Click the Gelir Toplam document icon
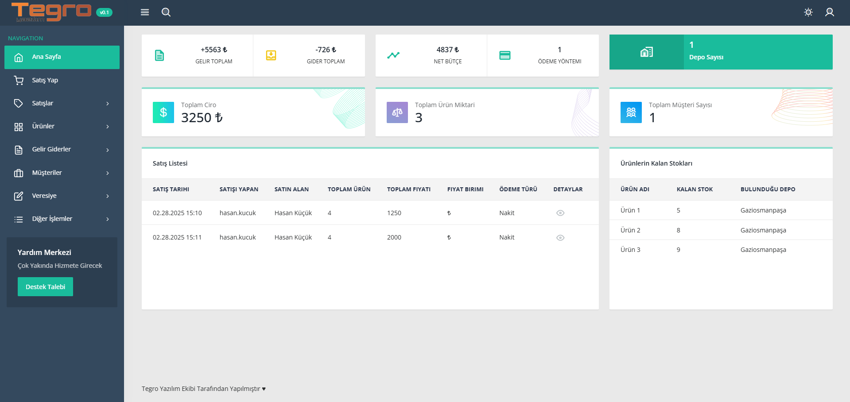This screenshot has height=402, width=850. (x=159, y=55)
